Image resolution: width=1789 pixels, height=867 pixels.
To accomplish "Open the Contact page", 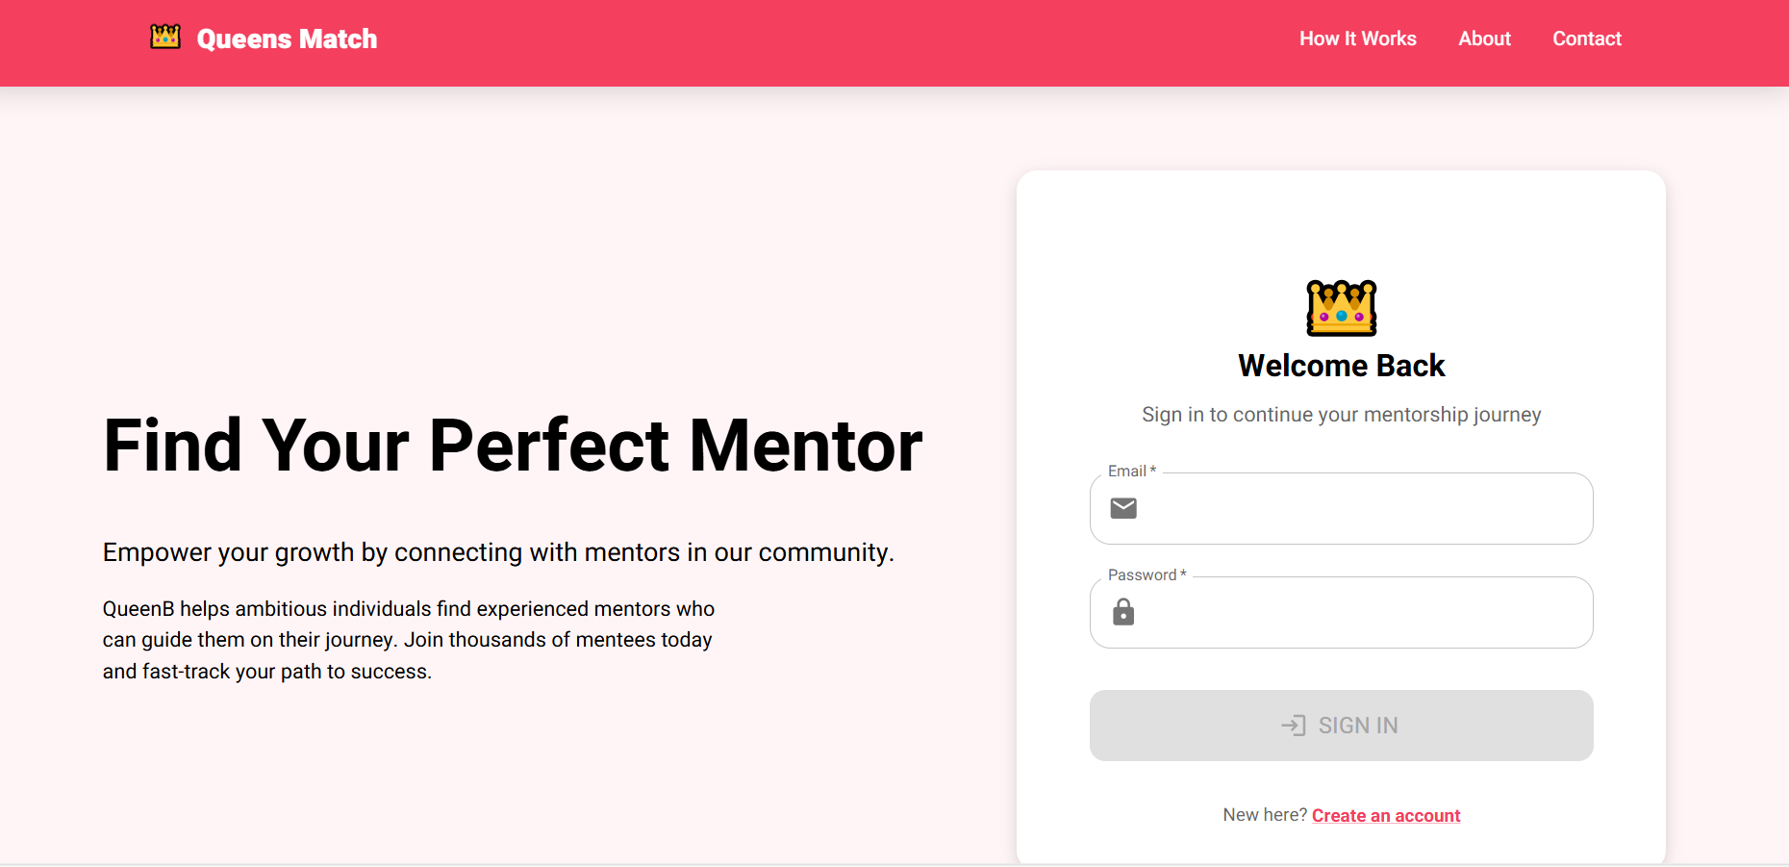I will tap(1586, 38).
